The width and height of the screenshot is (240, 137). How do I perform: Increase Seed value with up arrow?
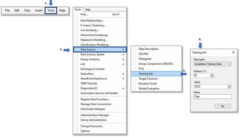(229, 86)
